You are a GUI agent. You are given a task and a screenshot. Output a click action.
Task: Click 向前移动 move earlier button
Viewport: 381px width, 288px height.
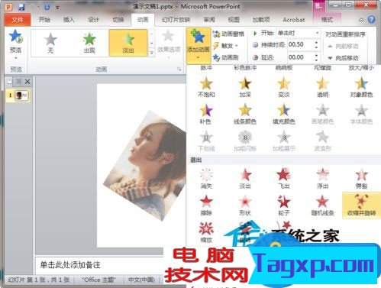[343, 46]
